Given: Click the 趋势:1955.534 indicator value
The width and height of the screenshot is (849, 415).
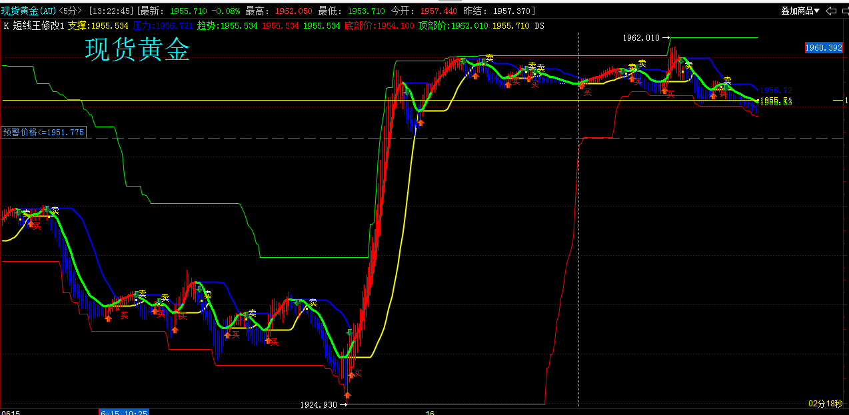Looking at the screenshot, I should click(228, 25).
